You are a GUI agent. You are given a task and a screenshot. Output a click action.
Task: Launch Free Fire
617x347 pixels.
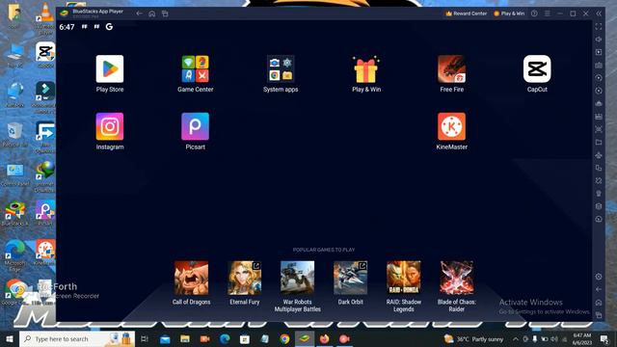(x=452, y=69)
